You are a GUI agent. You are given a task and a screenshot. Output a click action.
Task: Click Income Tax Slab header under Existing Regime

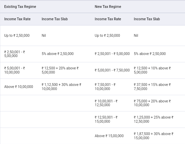pos(55,19)
